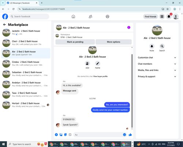Open the purple conversation info icon
This screenshot has width=183, height=147.
coord(129,28)
